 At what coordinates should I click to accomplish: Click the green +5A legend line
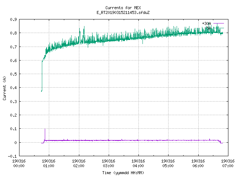click(218, 28)
